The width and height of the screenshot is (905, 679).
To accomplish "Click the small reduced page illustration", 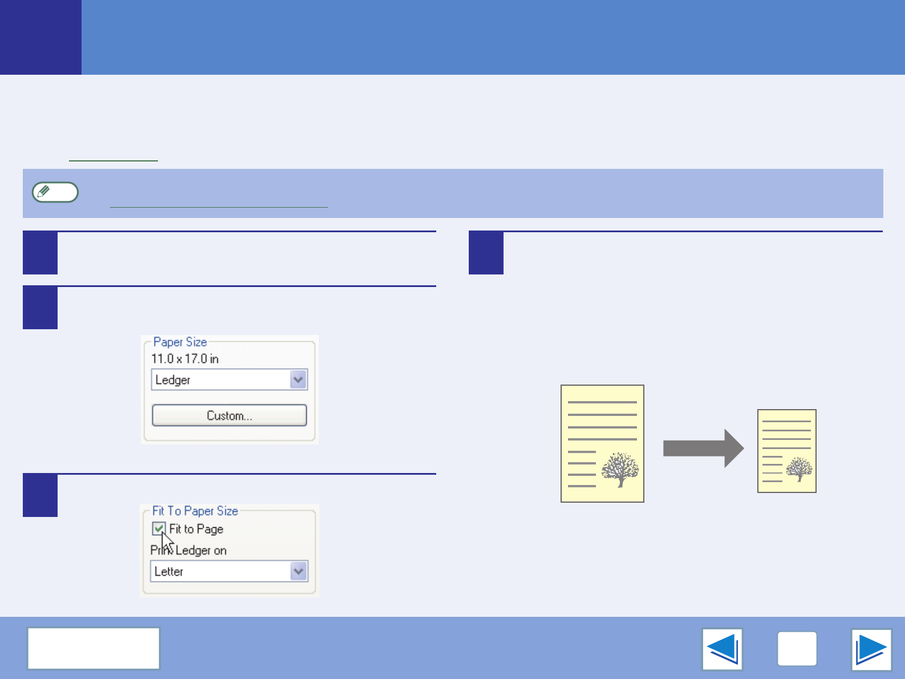I will [x=787, y=451].
